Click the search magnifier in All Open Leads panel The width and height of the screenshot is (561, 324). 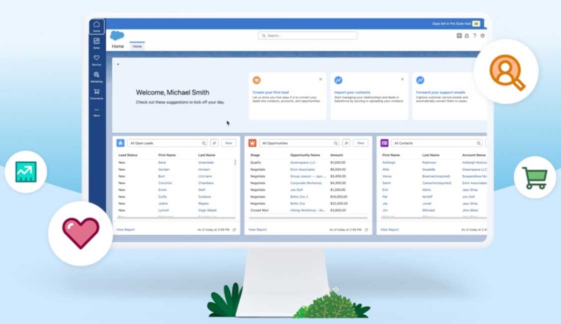click(204, 143)
